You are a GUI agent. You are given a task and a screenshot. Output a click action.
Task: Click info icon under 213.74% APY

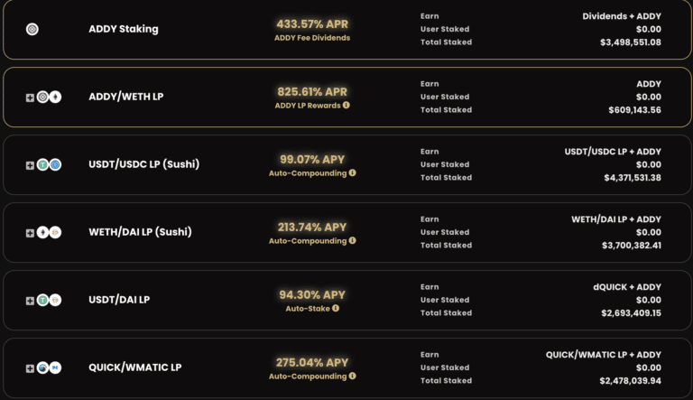click(352, 240)
